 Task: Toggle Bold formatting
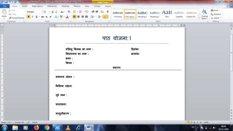tap(28, 17)
